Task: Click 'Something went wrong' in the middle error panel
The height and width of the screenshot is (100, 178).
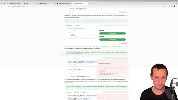Action: (105, 64)
